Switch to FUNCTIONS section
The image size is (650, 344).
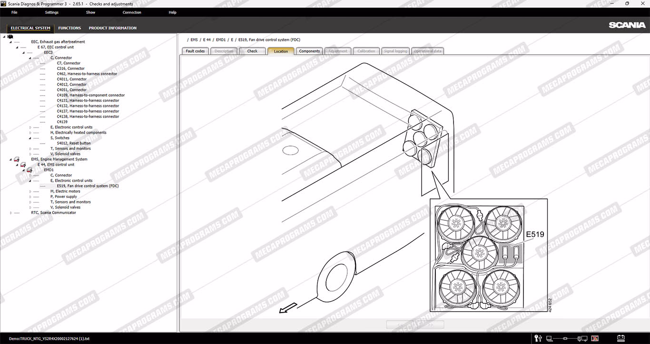tap(69, 28)
